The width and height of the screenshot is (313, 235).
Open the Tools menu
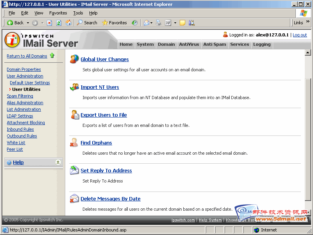pos(78,13)
